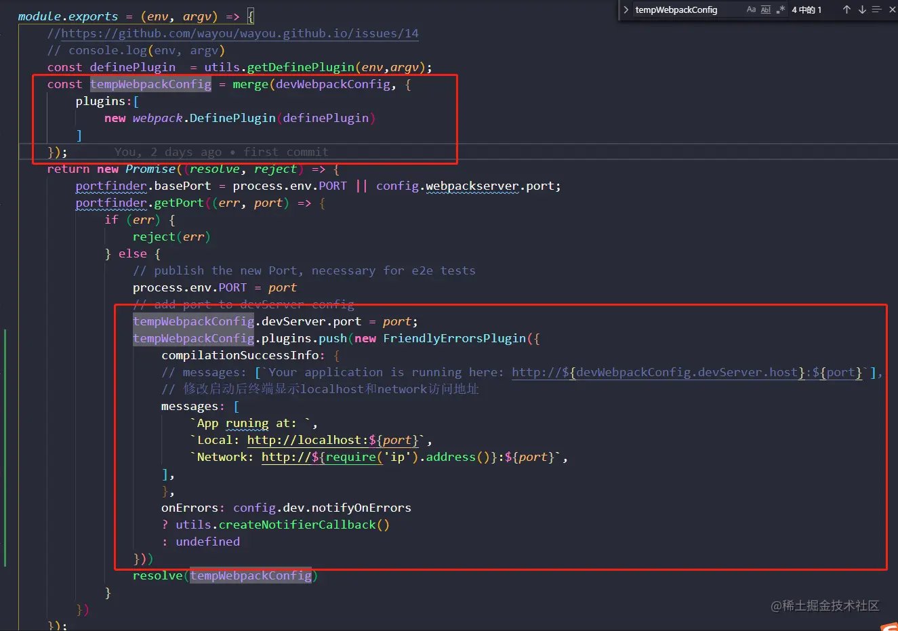Toggle Find in Selection

pyautogui.click(x=876, y=9)
